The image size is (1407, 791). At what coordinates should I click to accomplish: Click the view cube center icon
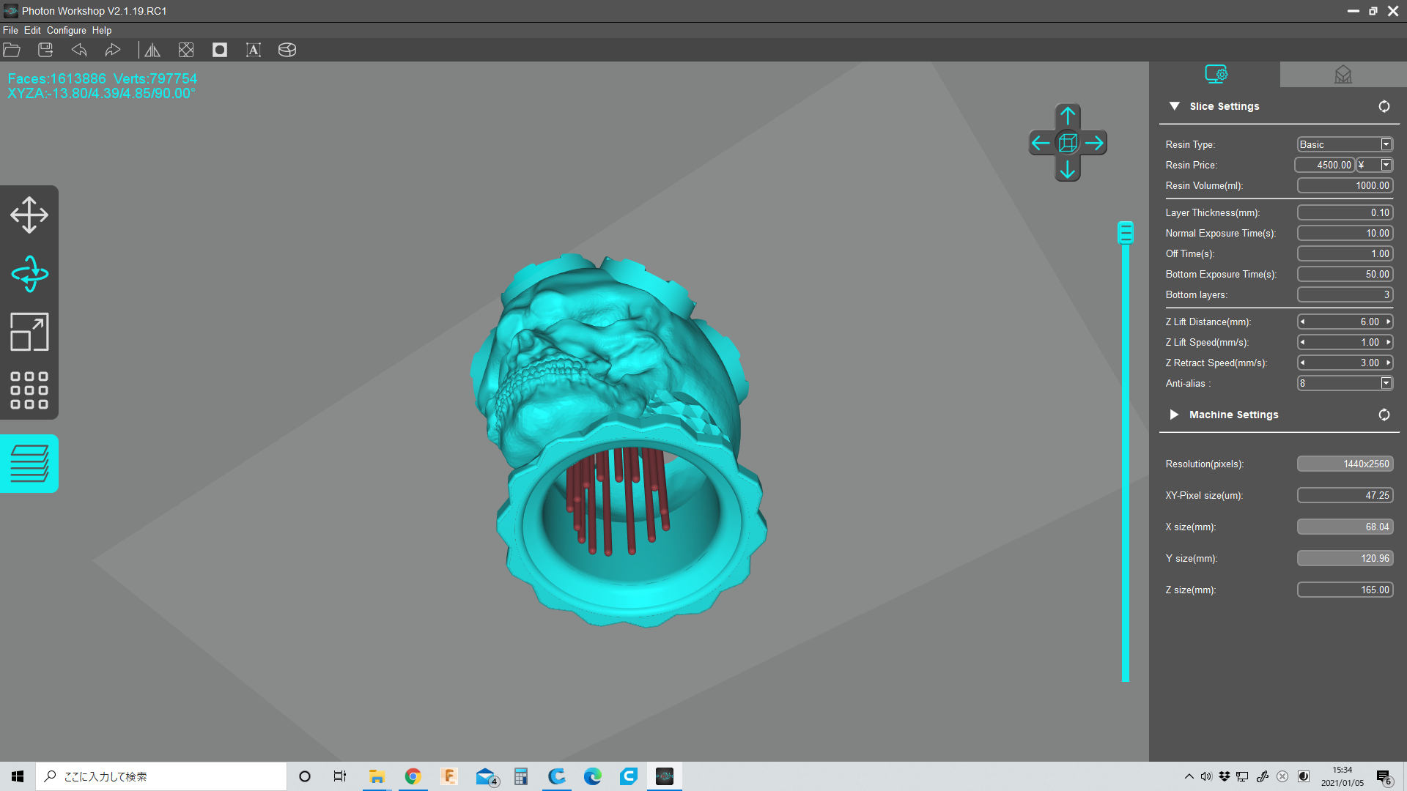[x=1068, y=142]
